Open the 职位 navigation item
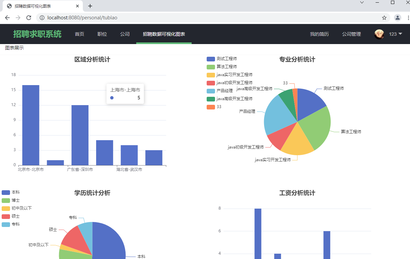Screen dimensions: 410x259 [x=102, y=34]
